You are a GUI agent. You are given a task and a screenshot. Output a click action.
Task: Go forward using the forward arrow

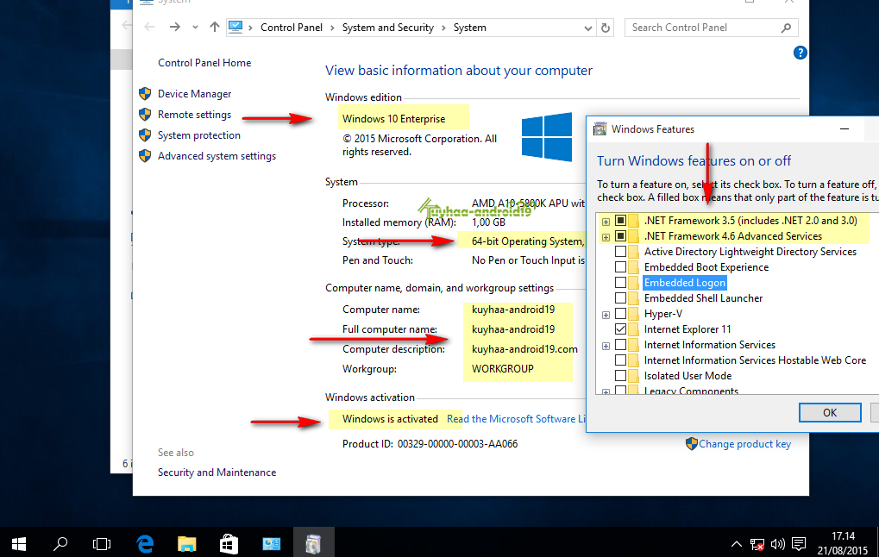pyautogui.click(x=175, y=27)
